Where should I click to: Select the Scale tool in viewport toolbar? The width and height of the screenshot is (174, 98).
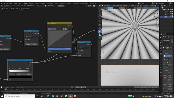100,24
